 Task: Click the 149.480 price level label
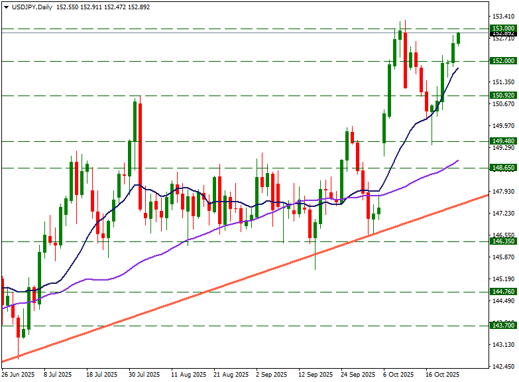[502, 141]
